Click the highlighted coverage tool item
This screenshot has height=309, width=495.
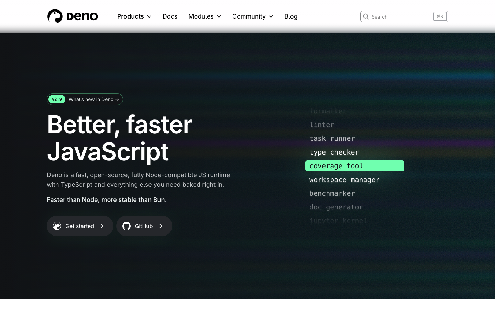pos(355,166)
